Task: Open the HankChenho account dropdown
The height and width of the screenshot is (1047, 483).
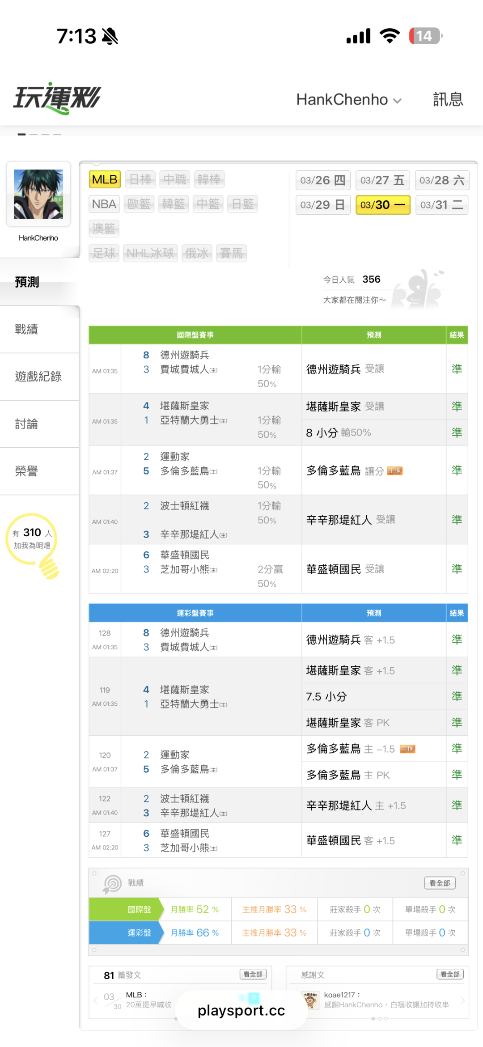Action: pos(349,100)
